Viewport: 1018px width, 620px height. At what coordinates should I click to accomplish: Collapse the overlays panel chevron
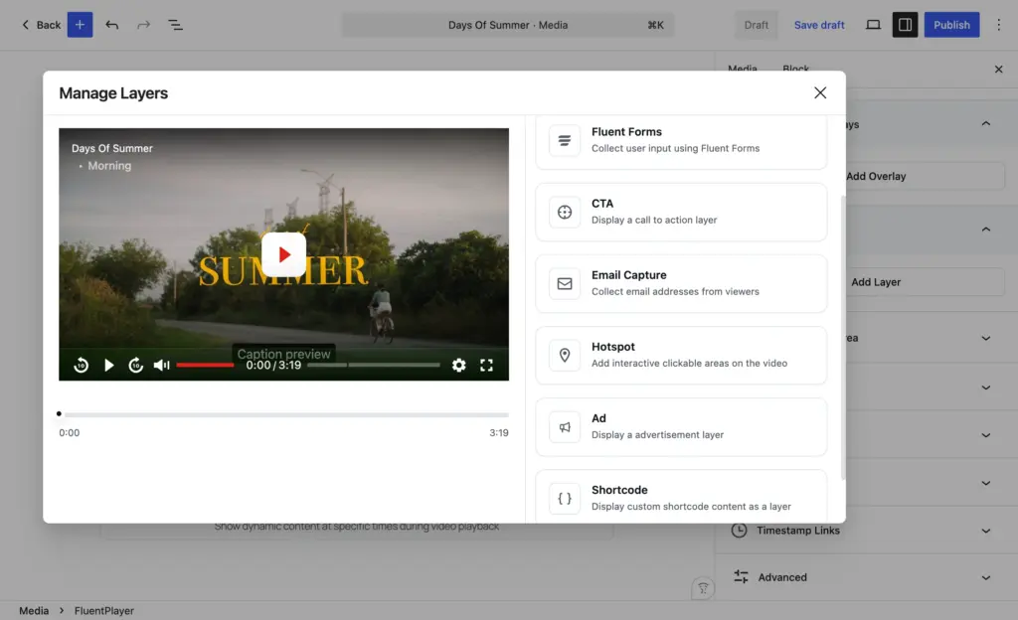click(985, 123)
